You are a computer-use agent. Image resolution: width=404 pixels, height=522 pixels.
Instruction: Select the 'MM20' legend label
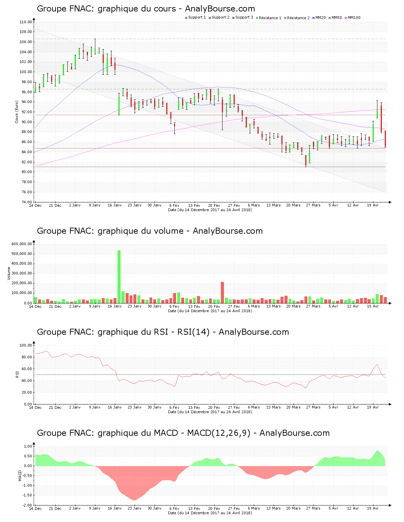click(x=321, y=18)
